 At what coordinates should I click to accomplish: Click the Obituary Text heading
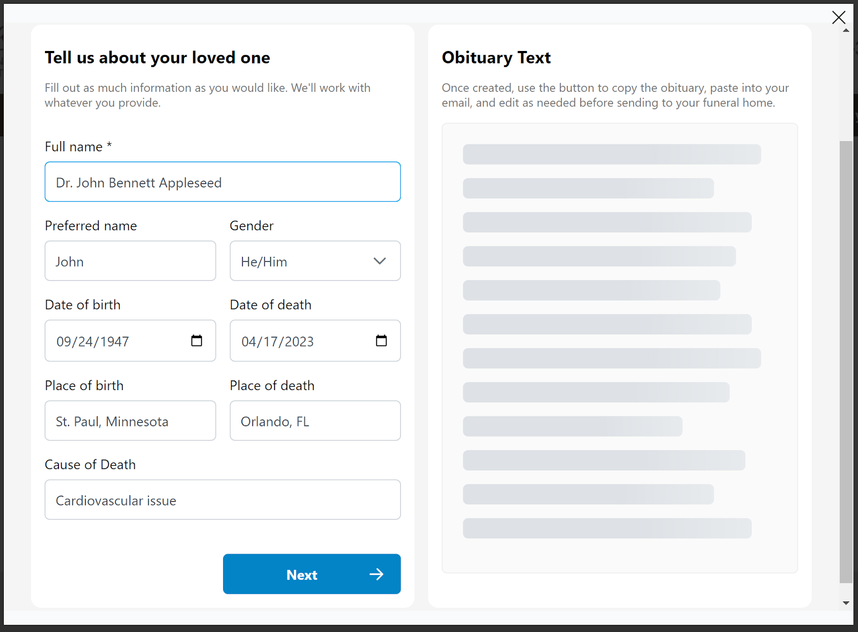click(496, 57)
